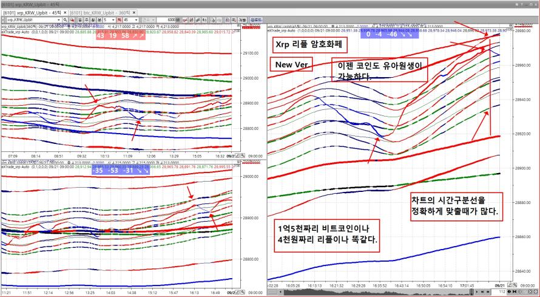Click the eXTrade_xrp Auto label in the bottom-left chart
This screenshot has height=297, width=540.
15,166
